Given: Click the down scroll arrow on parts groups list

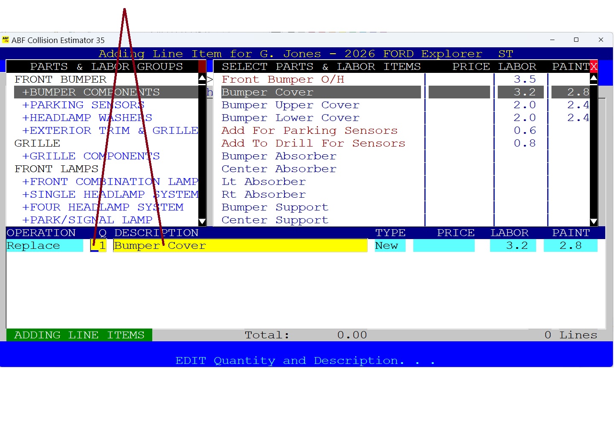Looking at the screenshot, I should [202, 222].
